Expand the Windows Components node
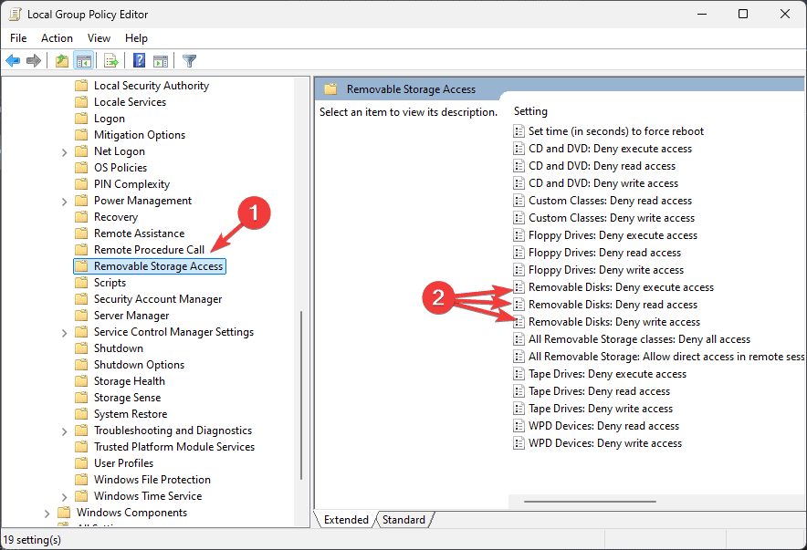 (47, 514)
